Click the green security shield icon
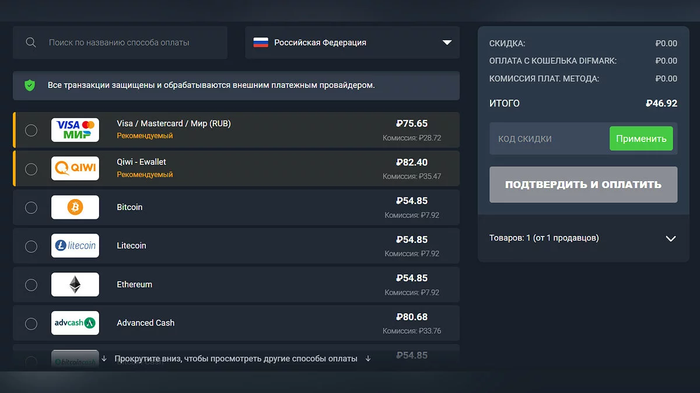This screenshot has height=393, width=700. point(30,86)
